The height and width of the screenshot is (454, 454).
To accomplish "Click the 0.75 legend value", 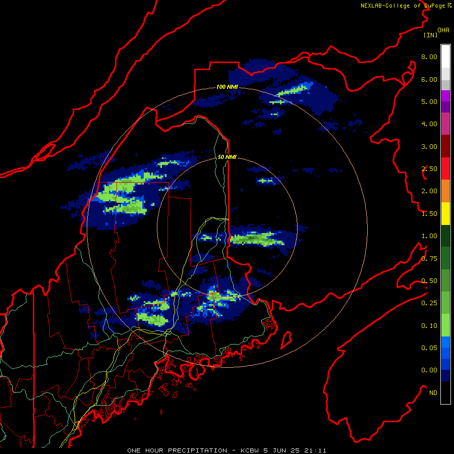I will (429, 259).
